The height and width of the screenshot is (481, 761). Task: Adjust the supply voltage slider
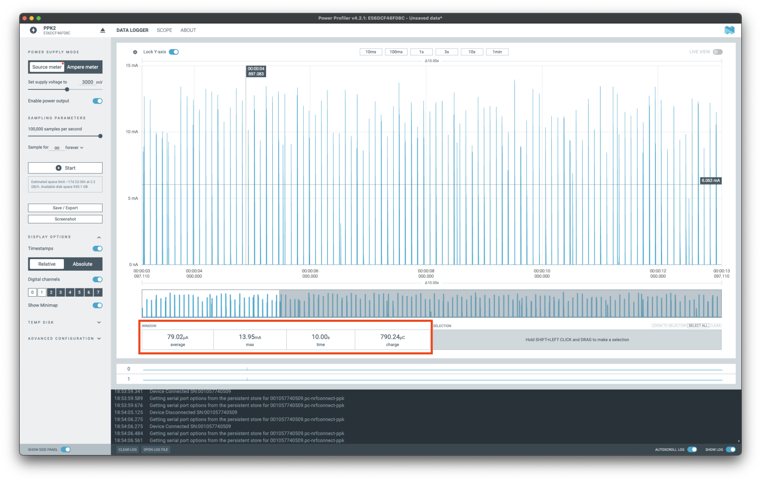click(67, 89)
